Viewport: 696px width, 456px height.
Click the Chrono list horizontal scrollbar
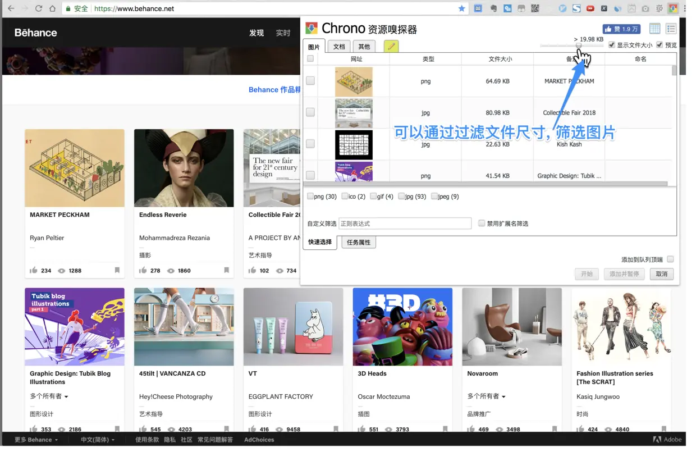(x=486, y=184)
